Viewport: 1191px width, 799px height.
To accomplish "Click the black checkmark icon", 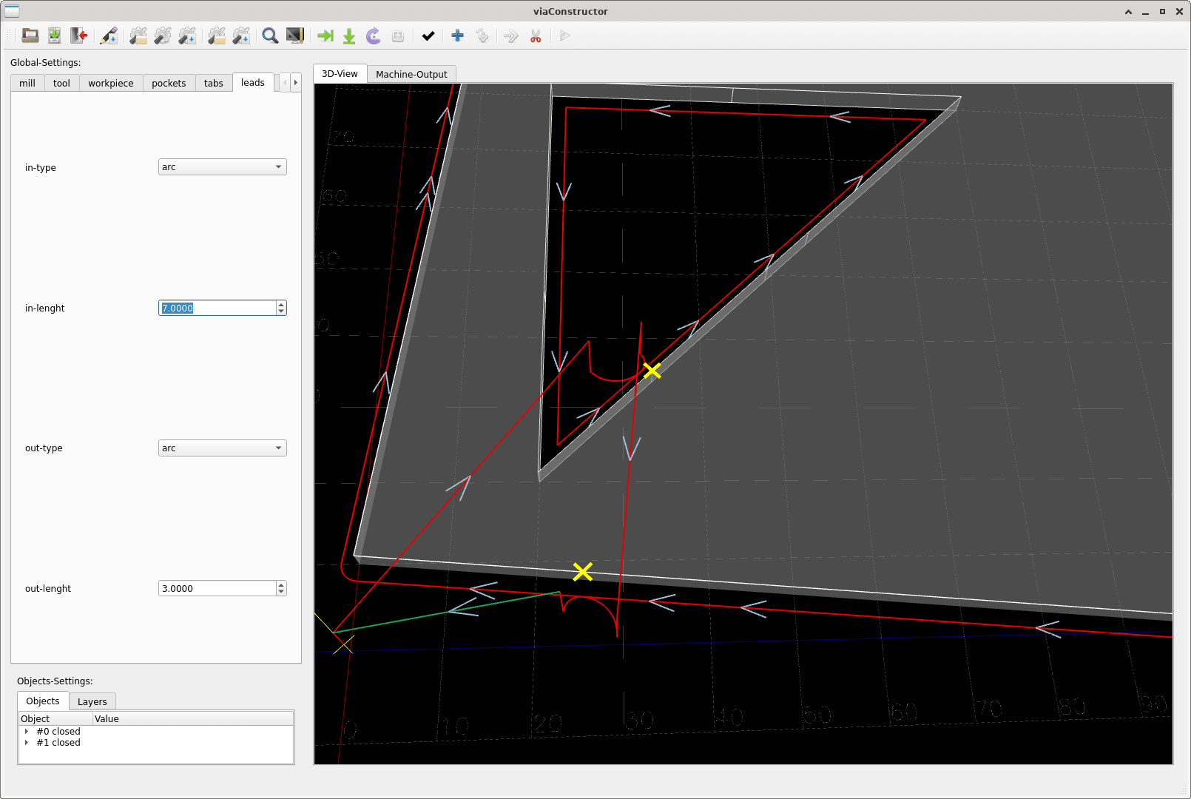I will pos(428,36).
